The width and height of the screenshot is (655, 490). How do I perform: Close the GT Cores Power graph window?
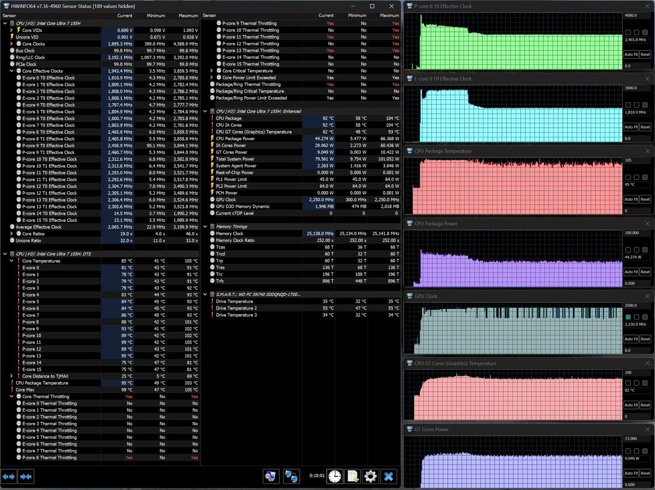(647, 429)
